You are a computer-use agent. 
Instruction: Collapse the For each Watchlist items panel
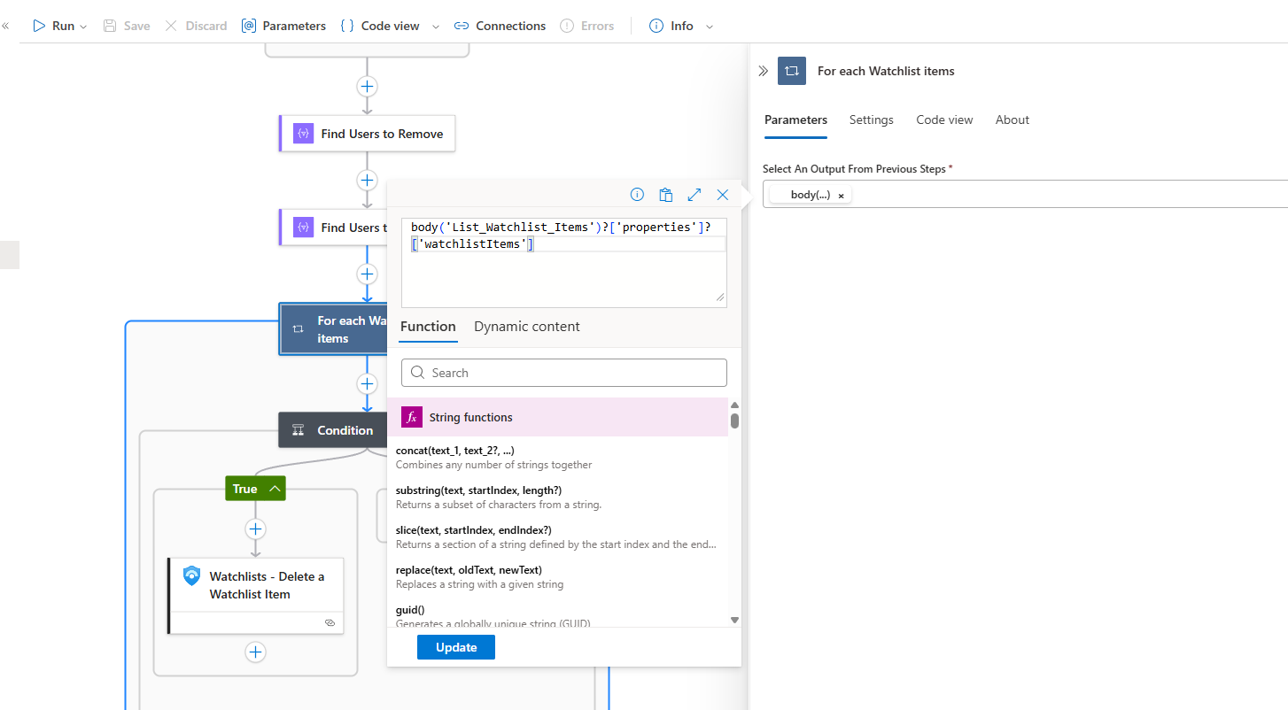point(763,71)
